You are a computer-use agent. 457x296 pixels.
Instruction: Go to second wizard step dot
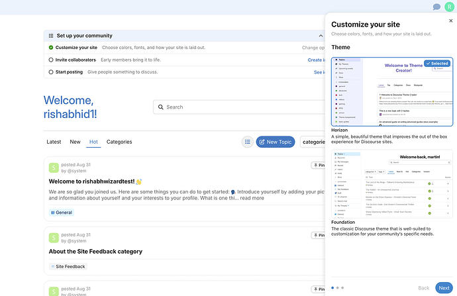pos(338,288)
